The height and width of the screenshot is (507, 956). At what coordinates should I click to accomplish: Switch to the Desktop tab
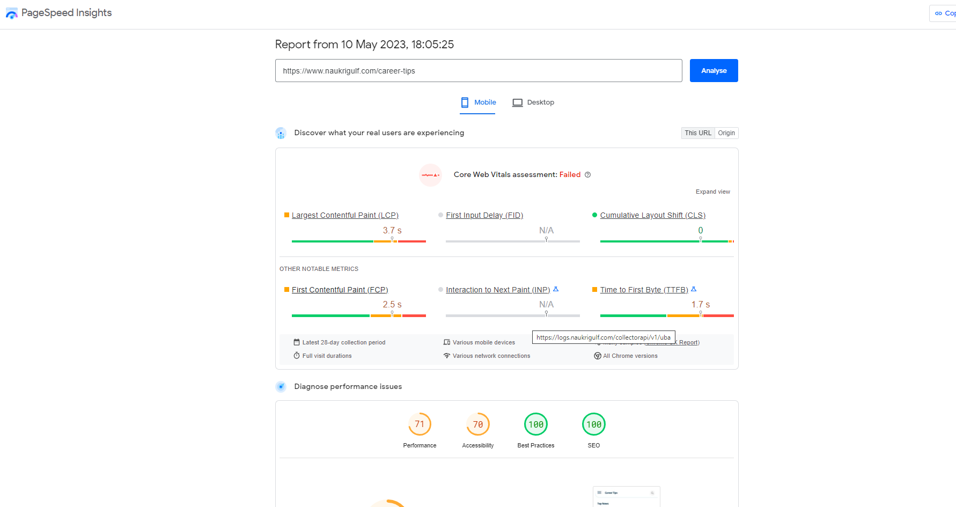(x=533, y=102)
